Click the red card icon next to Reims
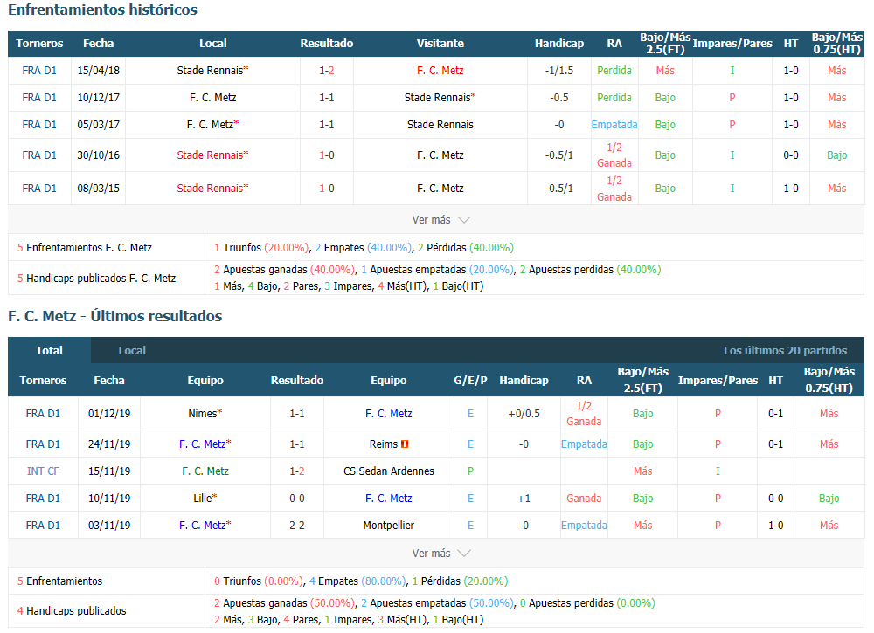The image size is (874, 633). [406, 444]
